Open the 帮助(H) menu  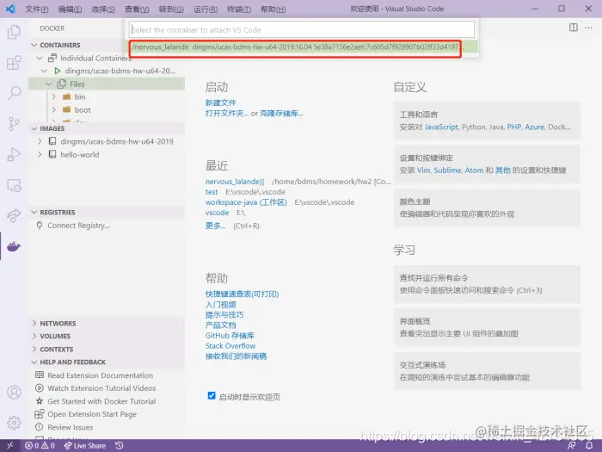pos(273,9)
